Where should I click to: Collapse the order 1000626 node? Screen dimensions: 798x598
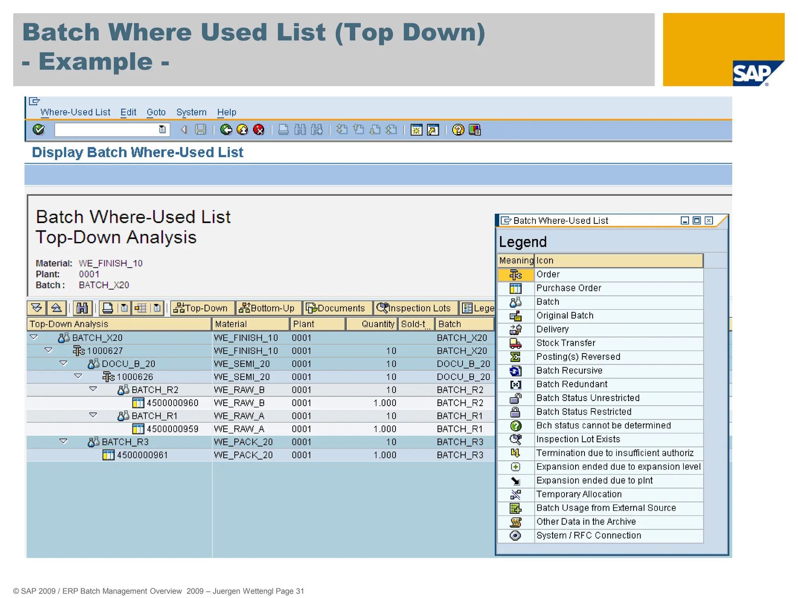tap(78, 376)
